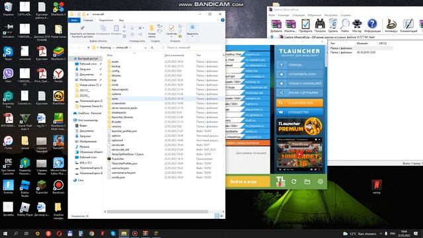423x238 pixels.
Task: Click chevron after .minecraft in address path
Action: tap(130, 48)
